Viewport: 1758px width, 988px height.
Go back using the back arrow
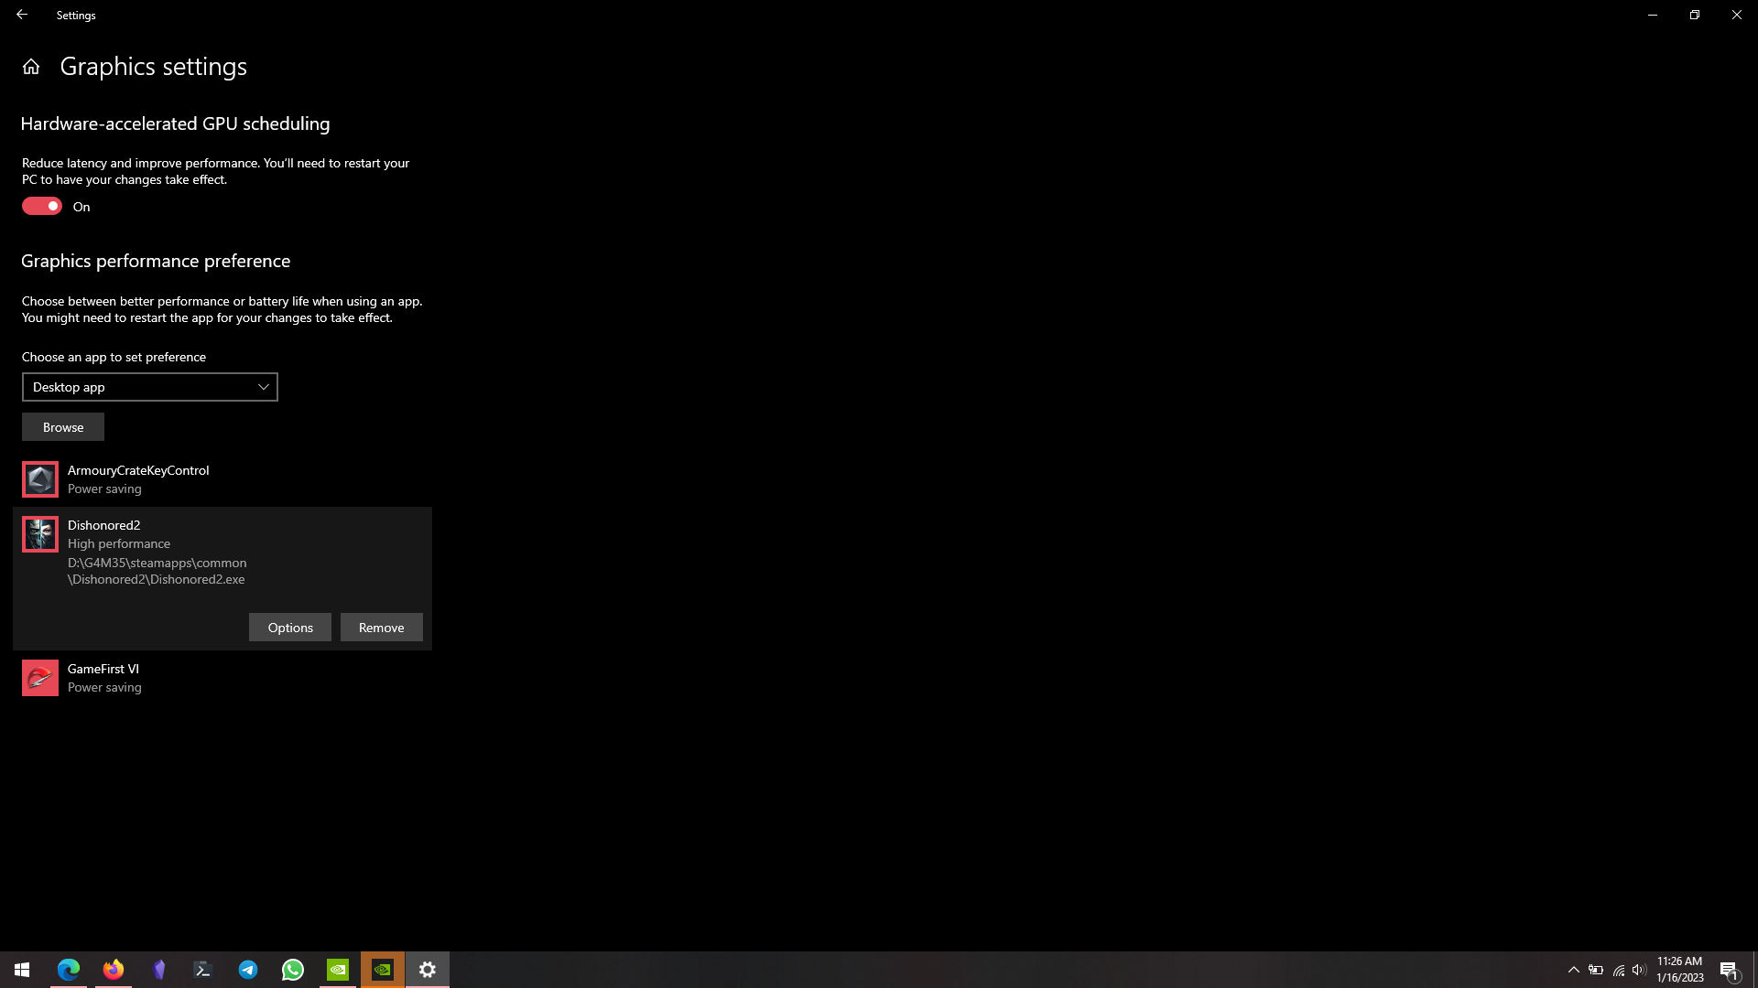pyautogui.click(x=22, y=15)
